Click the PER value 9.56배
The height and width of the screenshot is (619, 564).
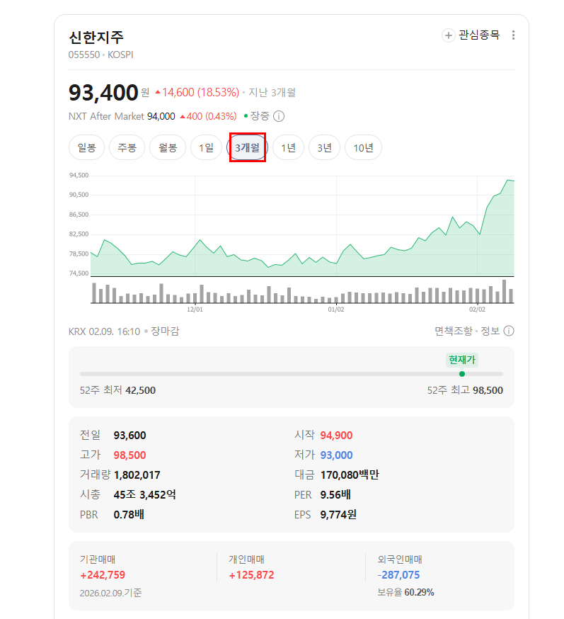click(335, 494)
